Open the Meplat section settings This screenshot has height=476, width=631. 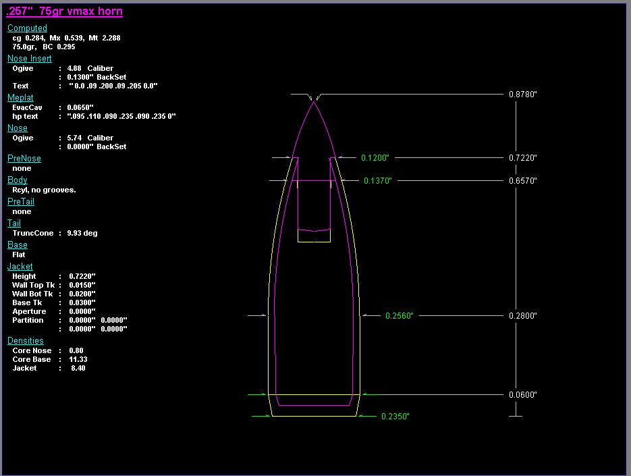[x=20, y=97]
